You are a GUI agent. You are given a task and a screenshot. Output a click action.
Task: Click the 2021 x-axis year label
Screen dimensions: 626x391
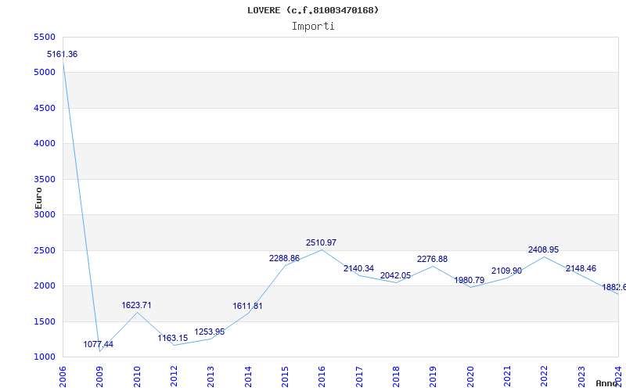click(507, 377)
